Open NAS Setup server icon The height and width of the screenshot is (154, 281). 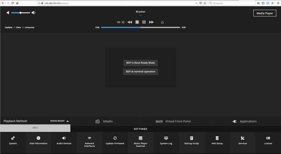pyautogui.click(x=217, y=138)
